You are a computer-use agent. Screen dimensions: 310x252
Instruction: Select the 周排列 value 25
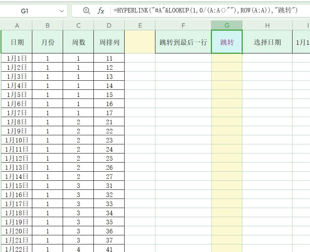click(x=109, y=158)
